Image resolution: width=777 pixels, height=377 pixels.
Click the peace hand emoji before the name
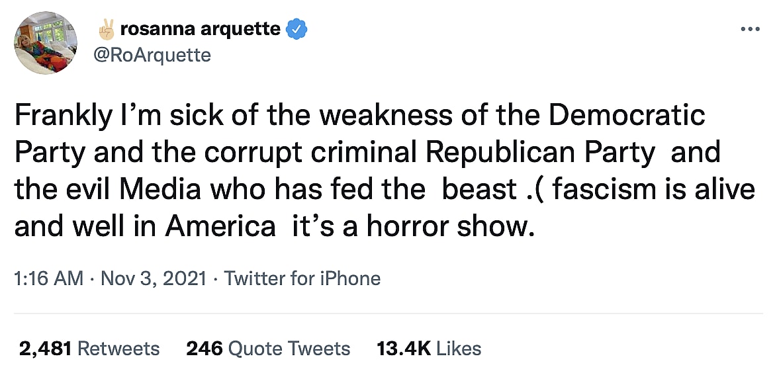[x=107, y=29]
